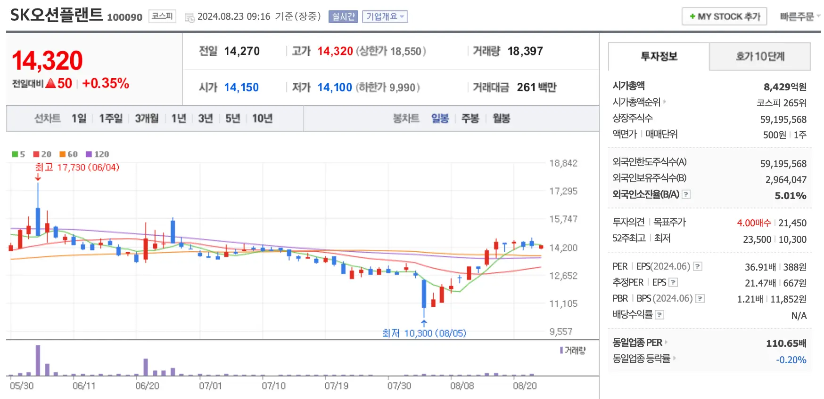Select the 일봉 candlestick chart

[440, 119]
